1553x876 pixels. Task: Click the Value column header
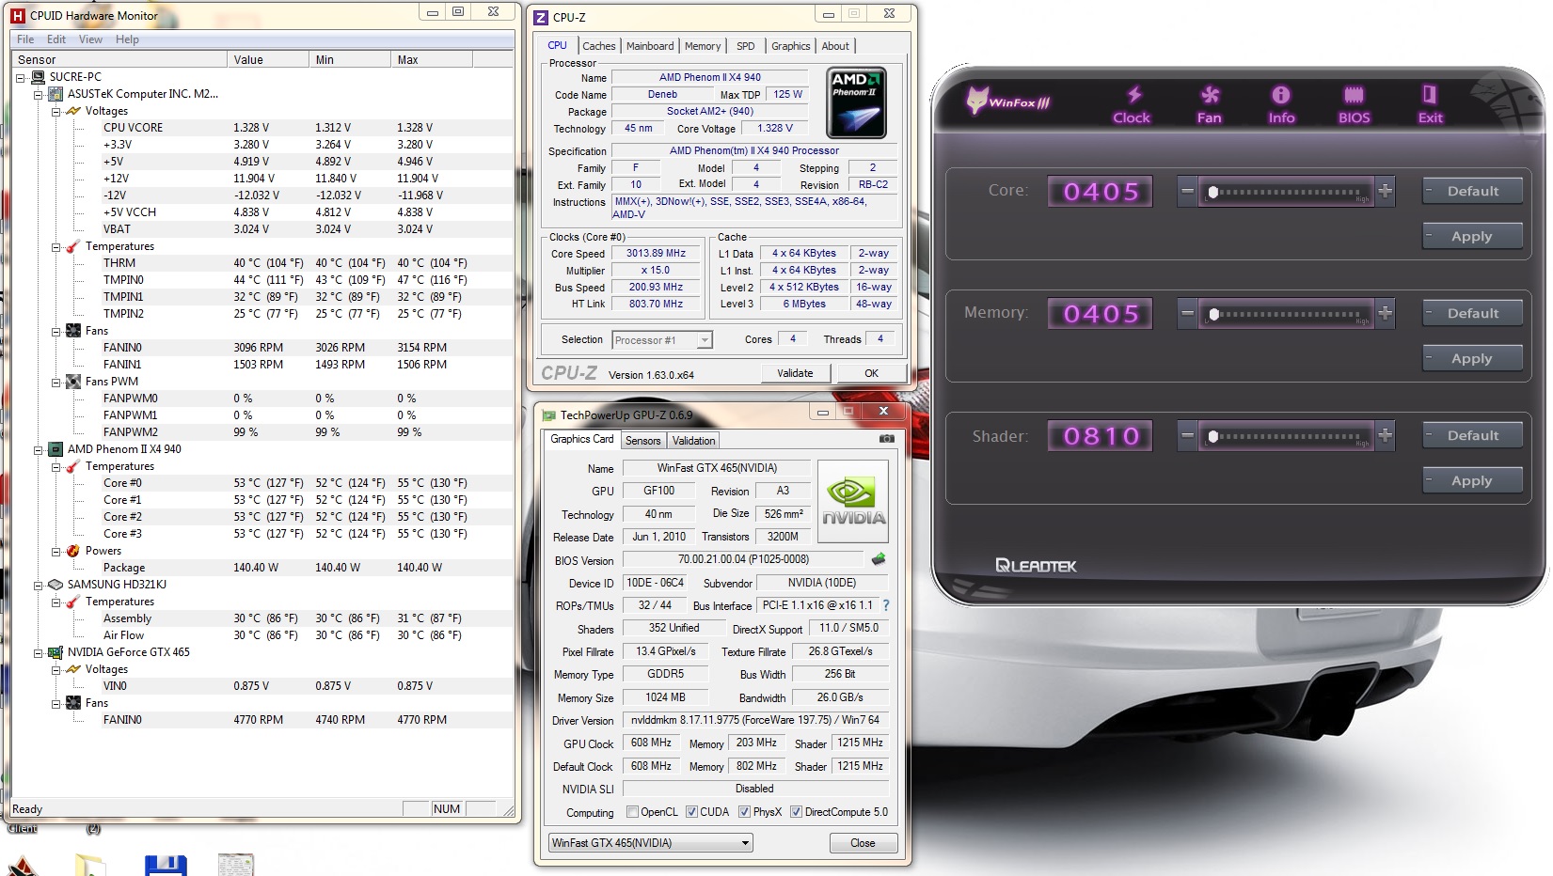click(267, 59)
